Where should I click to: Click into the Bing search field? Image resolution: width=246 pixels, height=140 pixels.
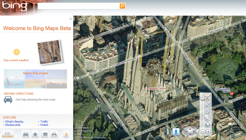(x=79, y=6)
